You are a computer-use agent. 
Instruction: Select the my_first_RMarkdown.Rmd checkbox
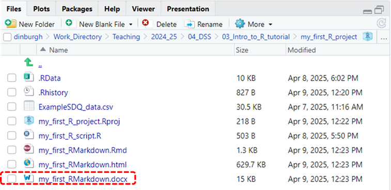(x=12, y=150)
